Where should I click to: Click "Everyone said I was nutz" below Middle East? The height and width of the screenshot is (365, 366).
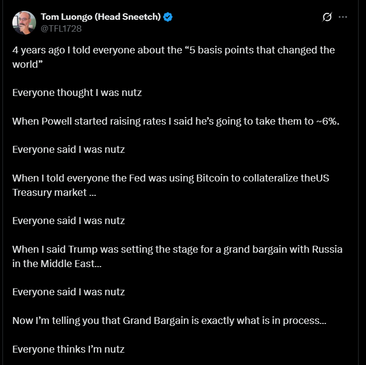[69, 292]
